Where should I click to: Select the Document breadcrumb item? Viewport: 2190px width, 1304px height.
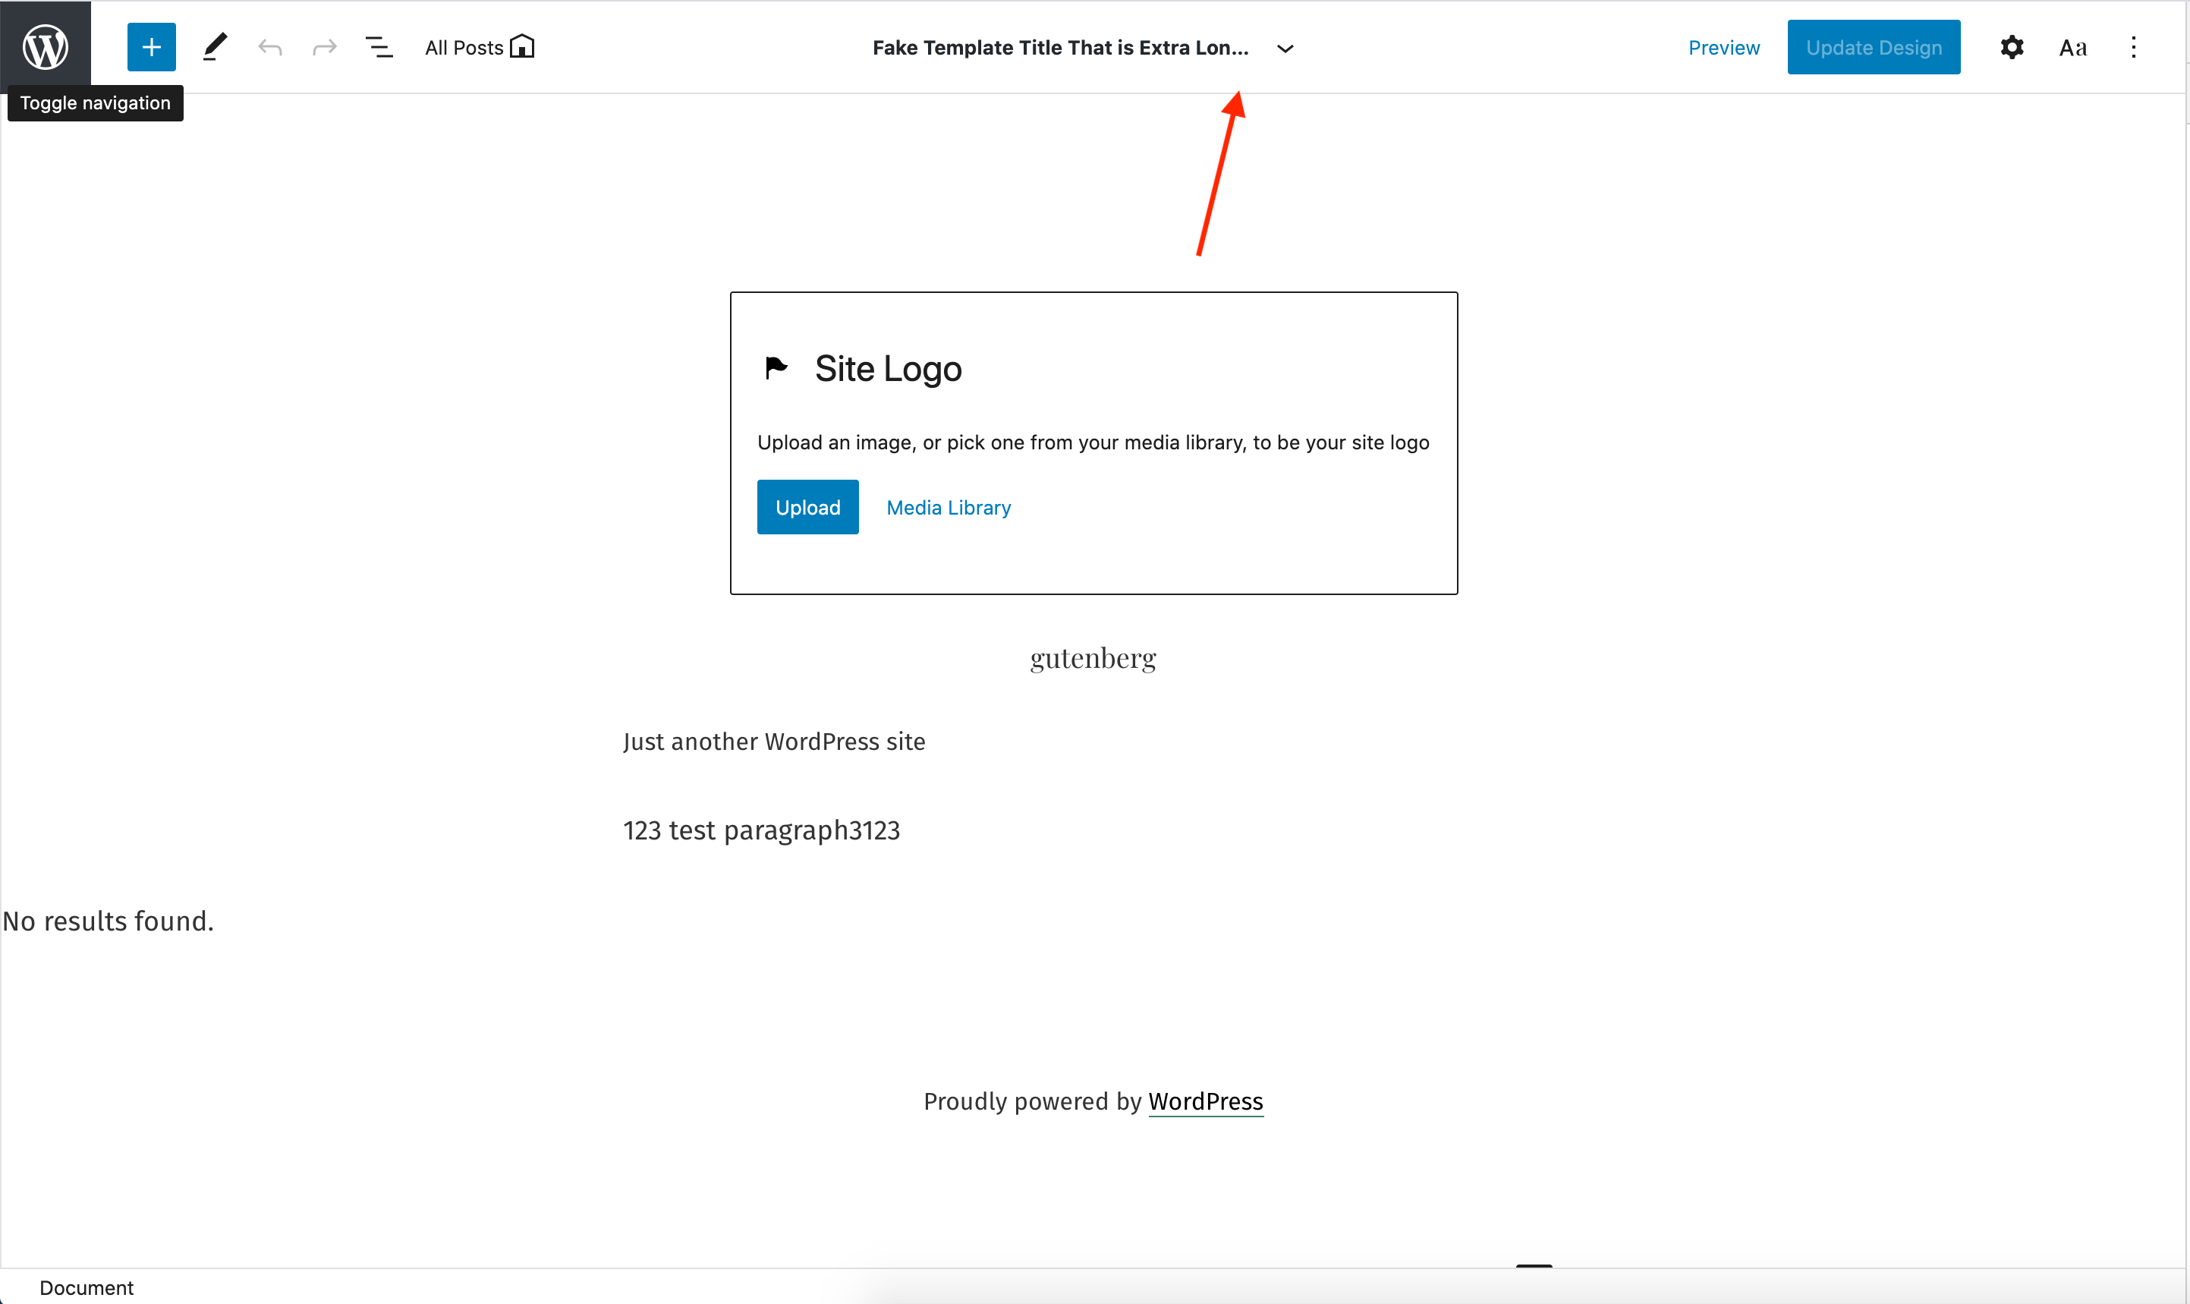click(x=86, y=1287)
